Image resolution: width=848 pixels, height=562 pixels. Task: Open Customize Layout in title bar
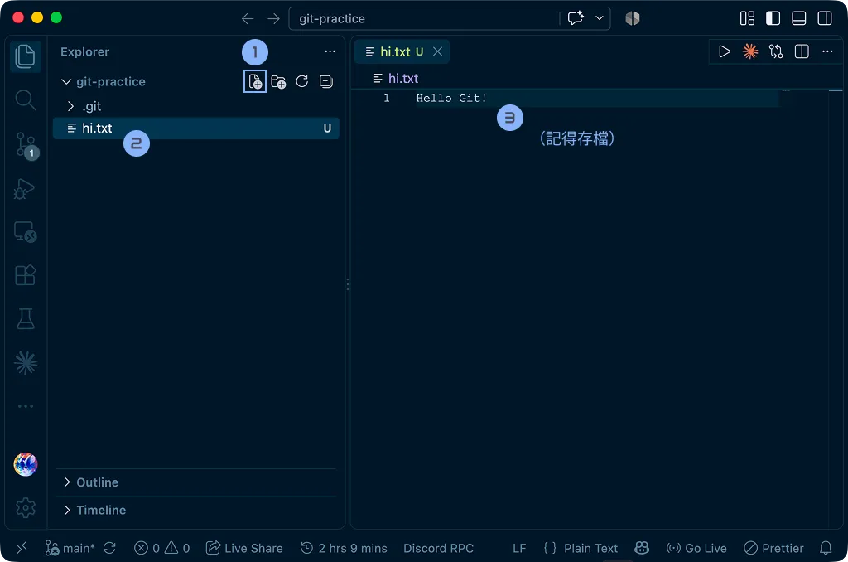[x=747, y=18]
